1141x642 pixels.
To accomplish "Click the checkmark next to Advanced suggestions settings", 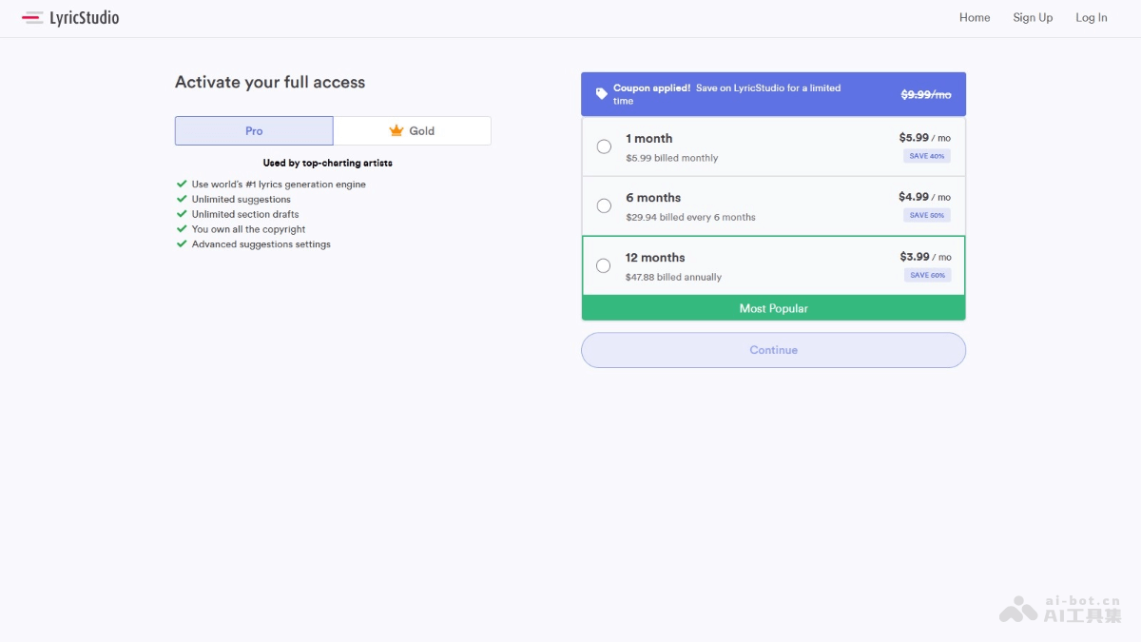I will (182, 244).
